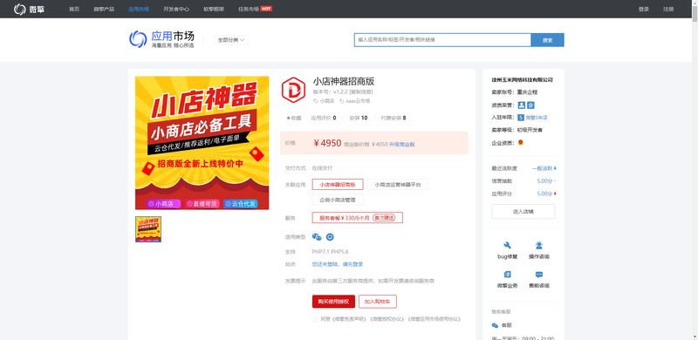Screen dimensions: 698x340
Task: Select the 服务套餐 ¥330/6个月 service option
Action: pyautogui.click(x=358, y=218)
